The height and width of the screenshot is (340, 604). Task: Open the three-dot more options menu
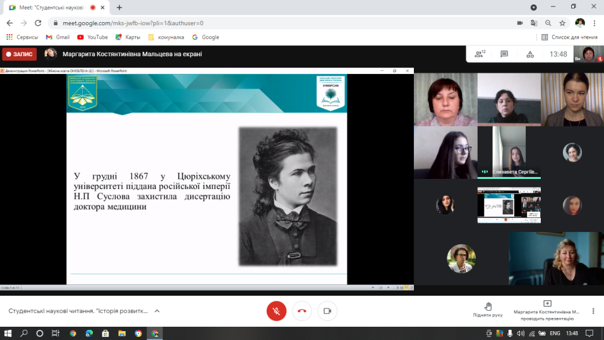[593, 311]
